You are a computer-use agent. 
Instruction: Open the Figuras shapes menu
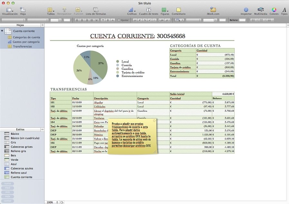(165, 11)
